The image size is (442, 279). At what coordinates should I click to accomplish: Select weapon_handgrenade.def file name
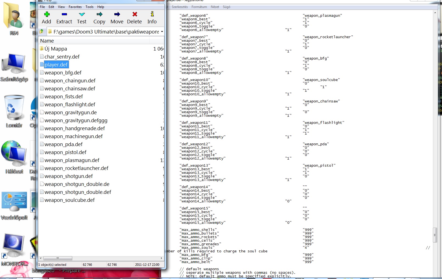tap(75, 128)
